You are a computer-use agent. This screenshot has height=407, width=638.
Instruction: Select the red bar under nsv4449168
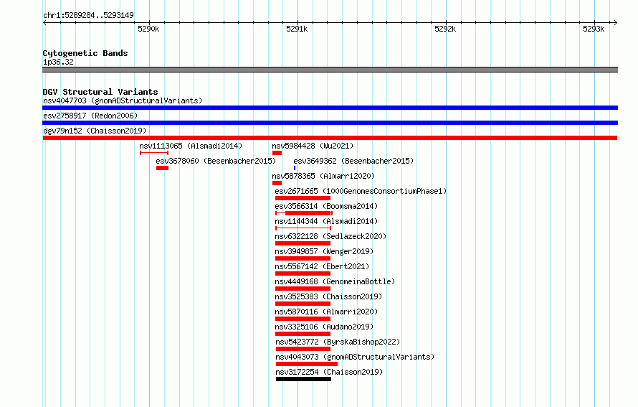(x=303, y=289)
